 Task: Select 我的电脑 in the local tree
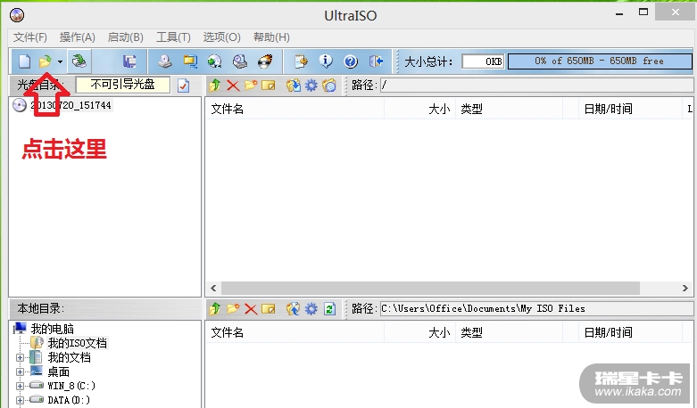click(52, 329)
